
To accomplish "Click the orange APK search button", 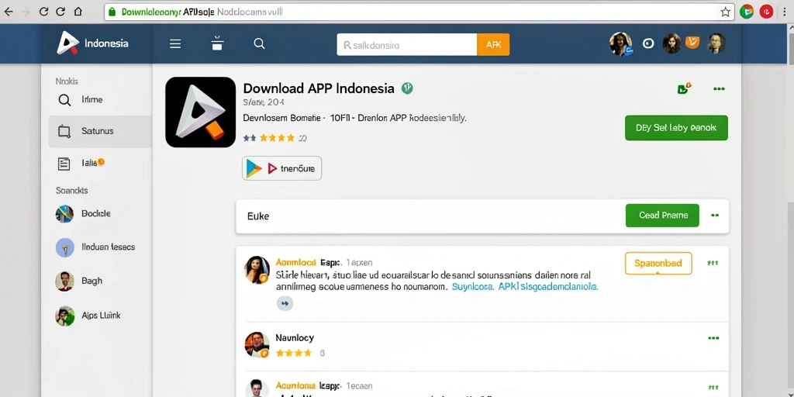I will 493,44.
